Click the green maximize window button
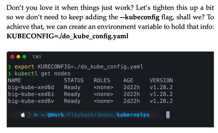The height and width of the screenshot is (133, 218). (24, 57)
